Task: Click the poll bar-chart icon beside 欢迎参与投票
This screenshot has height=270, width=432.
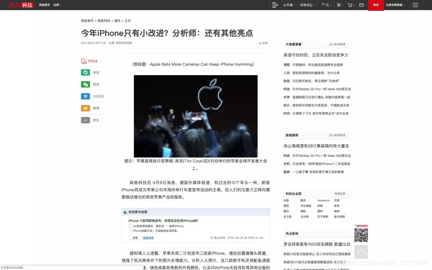Action: click(x=125, y=212)
